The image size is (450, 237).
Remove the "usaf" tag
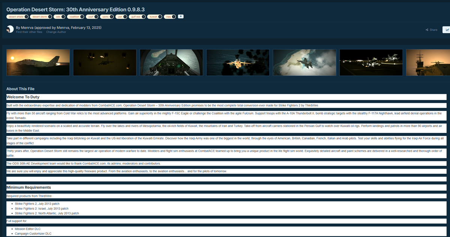click(95, 16)
